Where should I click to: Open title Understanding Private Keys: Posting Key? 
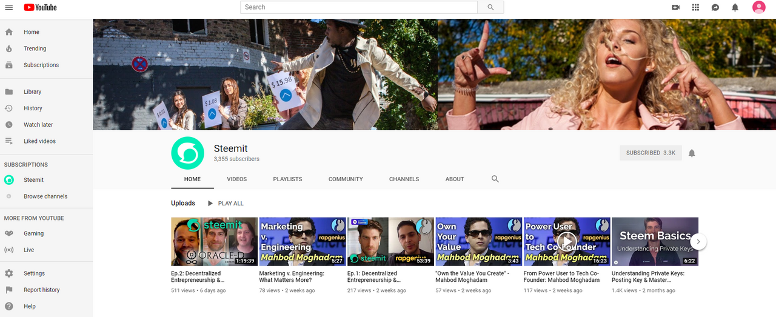coord(648,277)
